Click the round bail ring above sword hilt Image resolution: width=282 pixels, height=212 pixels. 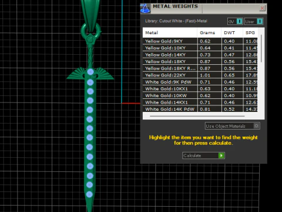point(91,31)
